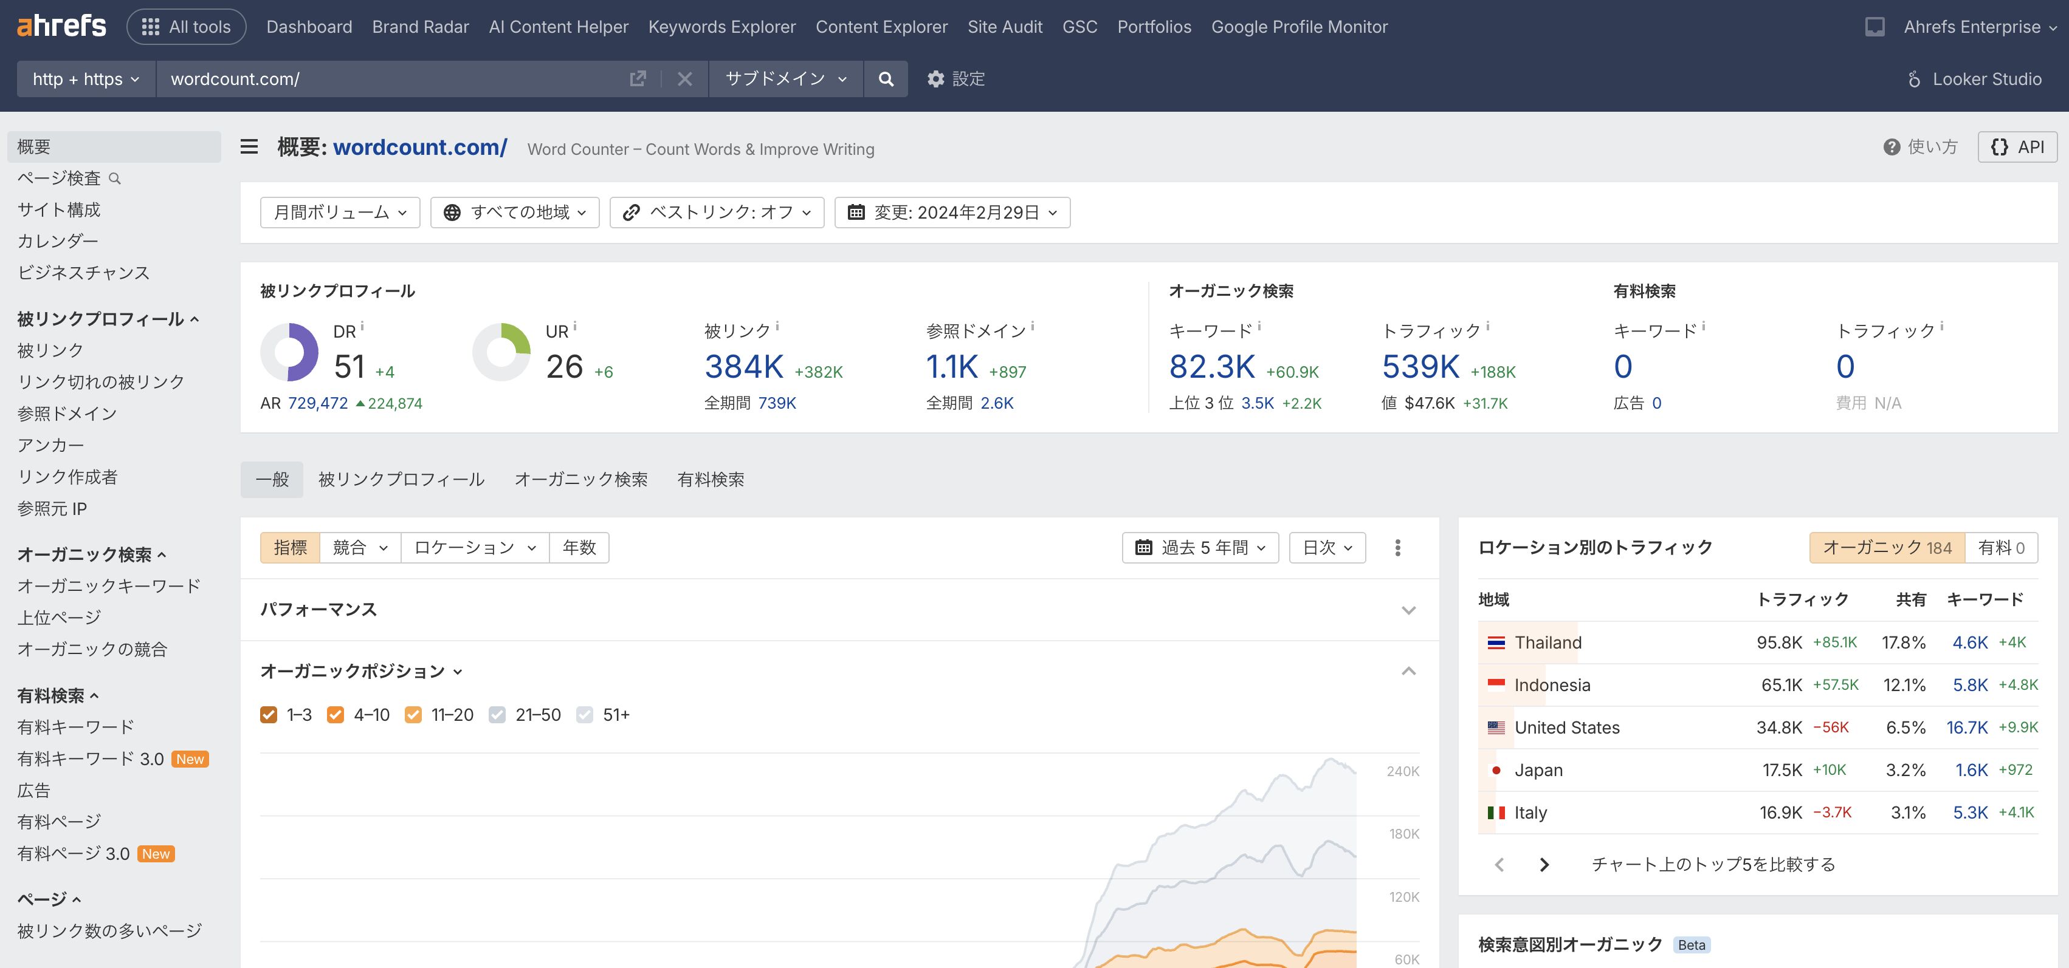Switch to the オーガニック検索 tab
Viewport: 2069px width, 968px height.
[x=580, y=479]
